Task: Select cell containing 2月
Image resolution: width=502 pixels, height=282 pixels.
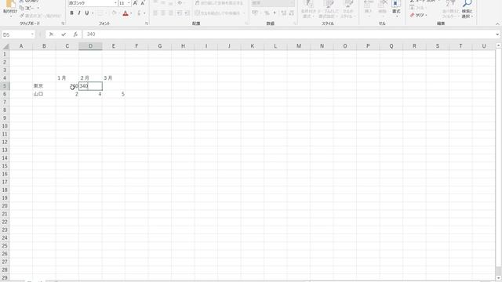Action: (91, 78)
